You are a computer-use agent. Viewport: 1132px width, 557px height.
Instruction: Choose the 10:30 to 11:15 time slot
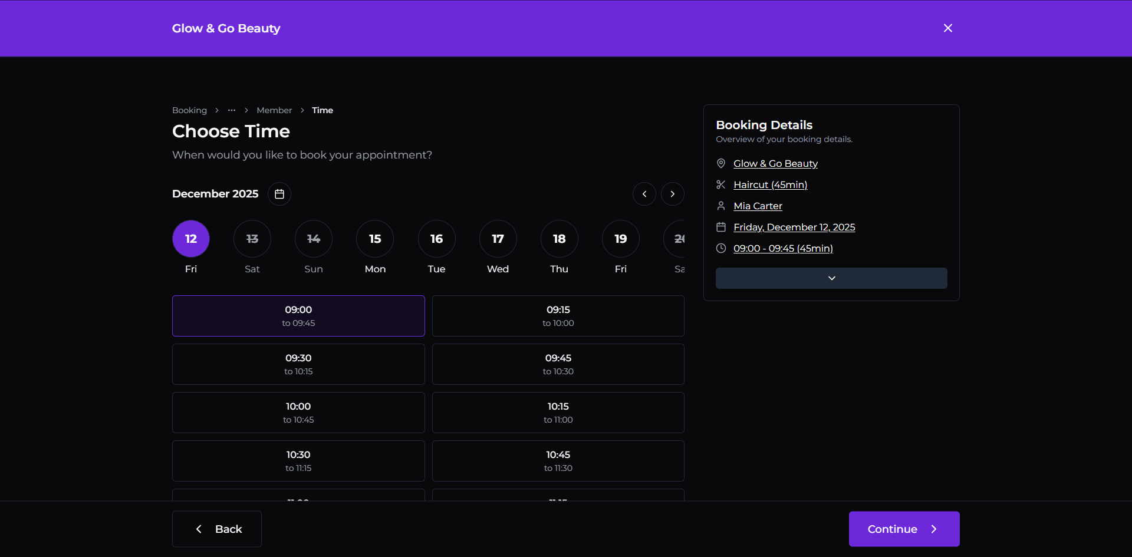[x=298, y=461]
